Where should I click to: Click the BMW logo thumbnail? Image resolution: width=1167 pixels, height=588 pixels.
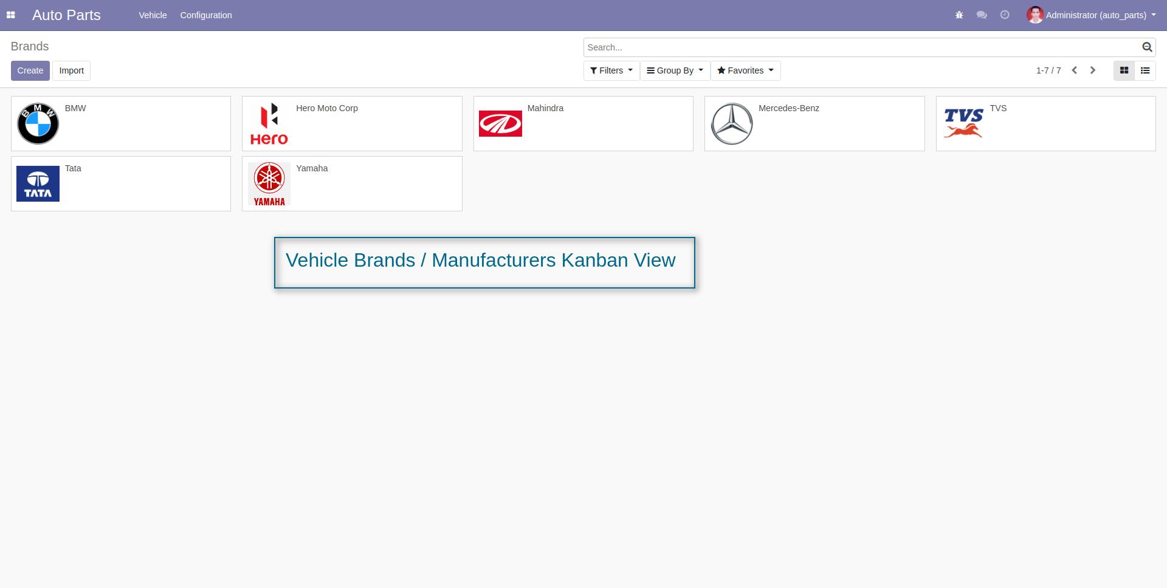click(38, 123)
